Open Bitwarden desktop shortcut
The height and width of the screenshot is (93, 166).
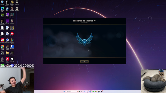[x=12, y=47]
